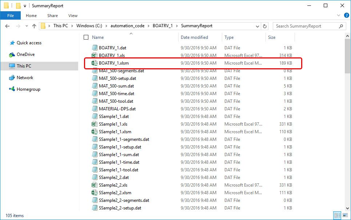
Task: Select the BOATRV_1.xls Excel file icon
Action: [x=94, y=56]
